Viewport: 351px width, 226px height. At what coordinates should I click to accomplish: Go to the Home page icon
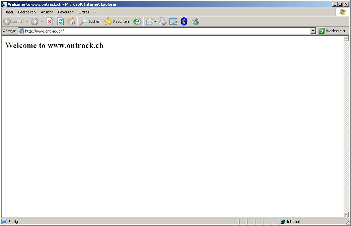coord(71,21)
